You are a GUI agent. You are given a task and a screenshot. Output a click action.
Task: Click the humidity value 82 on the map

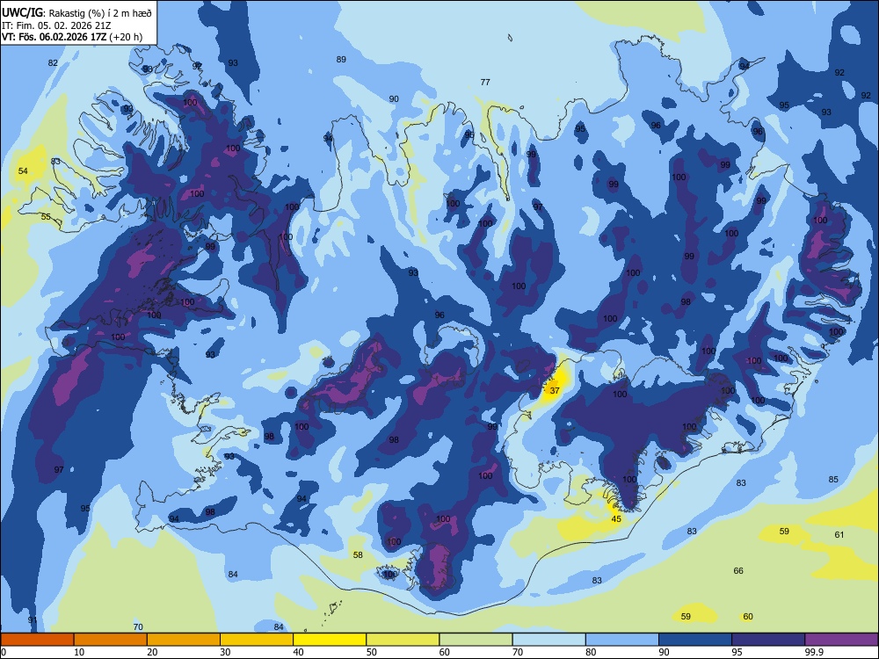[53, 62]
